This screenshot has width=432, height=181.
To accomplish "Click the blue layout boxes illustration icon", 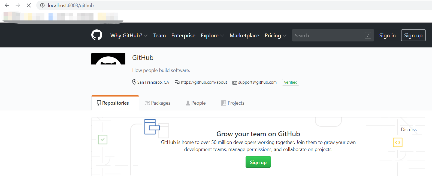I will click(x=152, y=127).
